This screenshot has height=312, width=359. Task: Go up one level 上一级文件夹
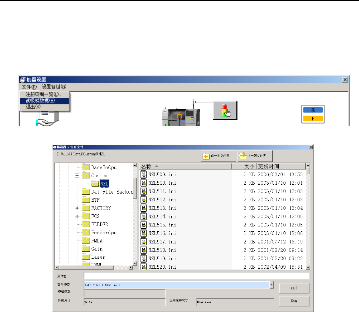255,156
